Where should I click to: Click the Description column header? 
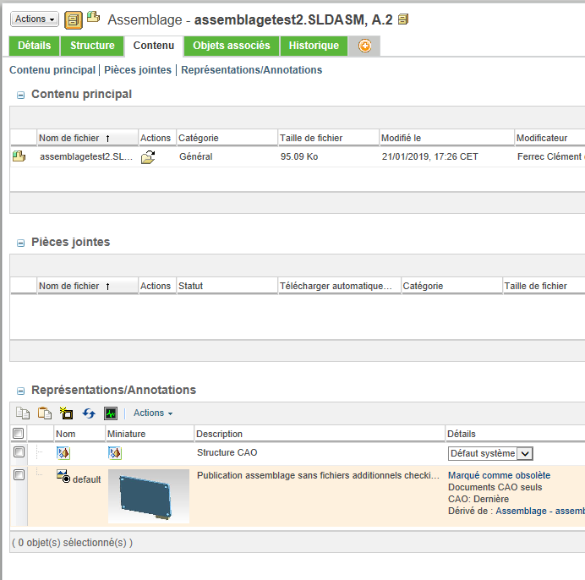tap(320, 434)
